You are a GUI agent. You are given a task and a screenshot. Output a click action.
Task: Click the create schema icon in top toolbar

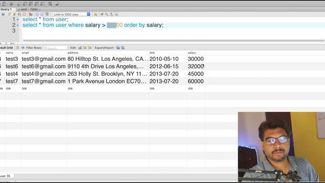coord(19,4)
